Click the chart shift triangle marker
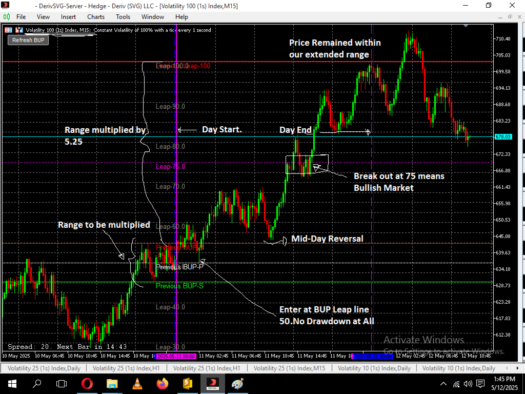 coord(466,26)
